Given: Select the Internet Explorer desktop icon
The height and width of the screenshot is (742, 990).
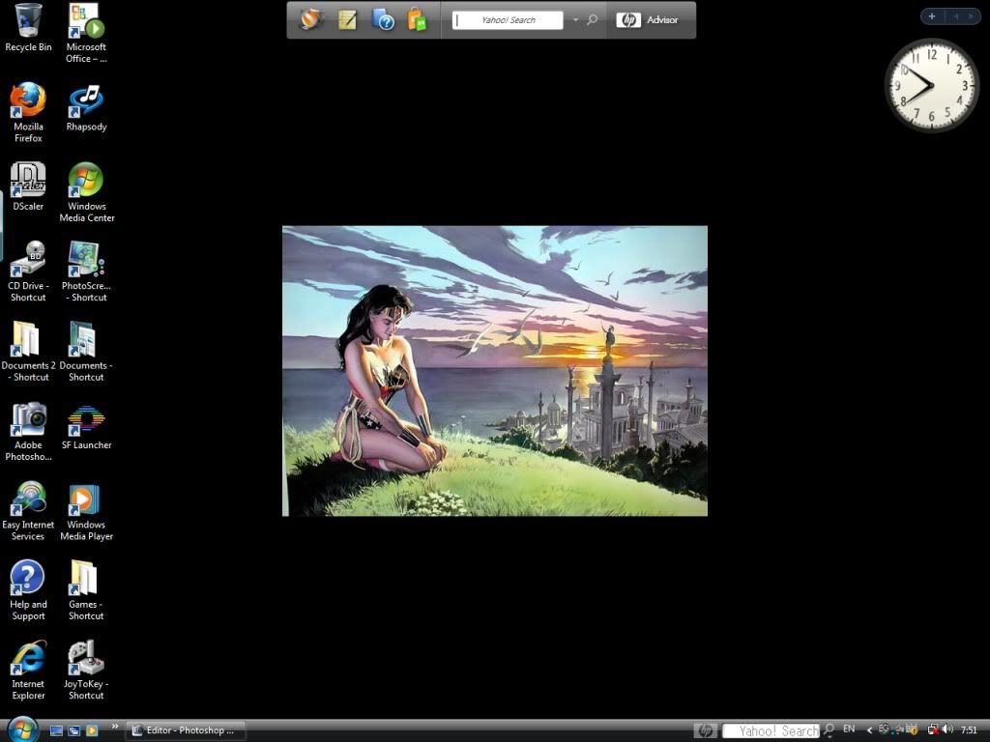Looking at the screenshot, I should pos(28,671).
